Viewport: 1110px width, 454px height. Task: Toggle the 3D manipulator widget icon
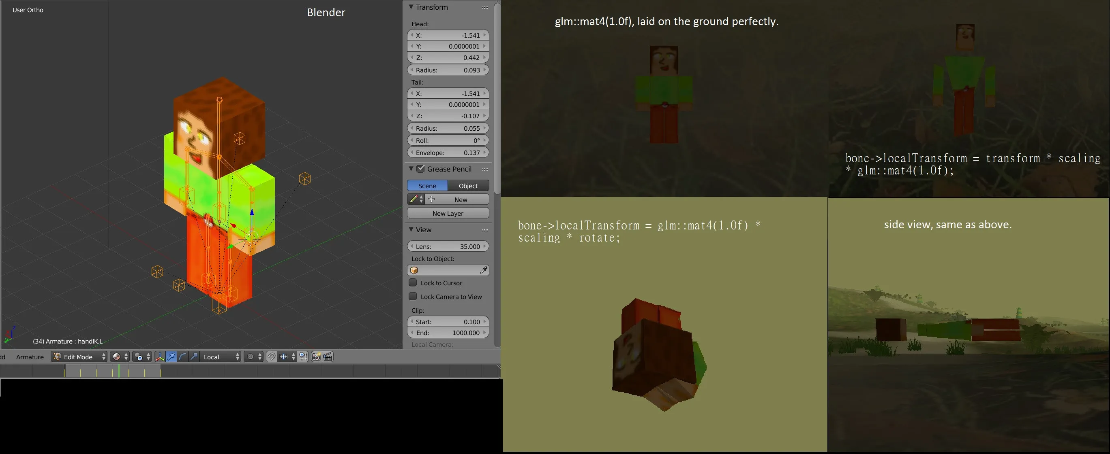[159, 357]
